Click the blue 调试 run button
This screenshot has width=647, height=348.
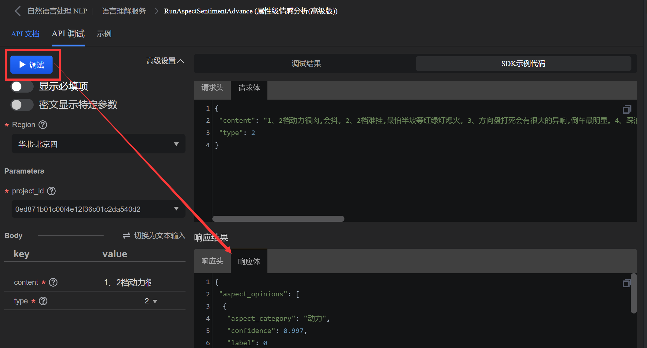(x=31, y=65)
